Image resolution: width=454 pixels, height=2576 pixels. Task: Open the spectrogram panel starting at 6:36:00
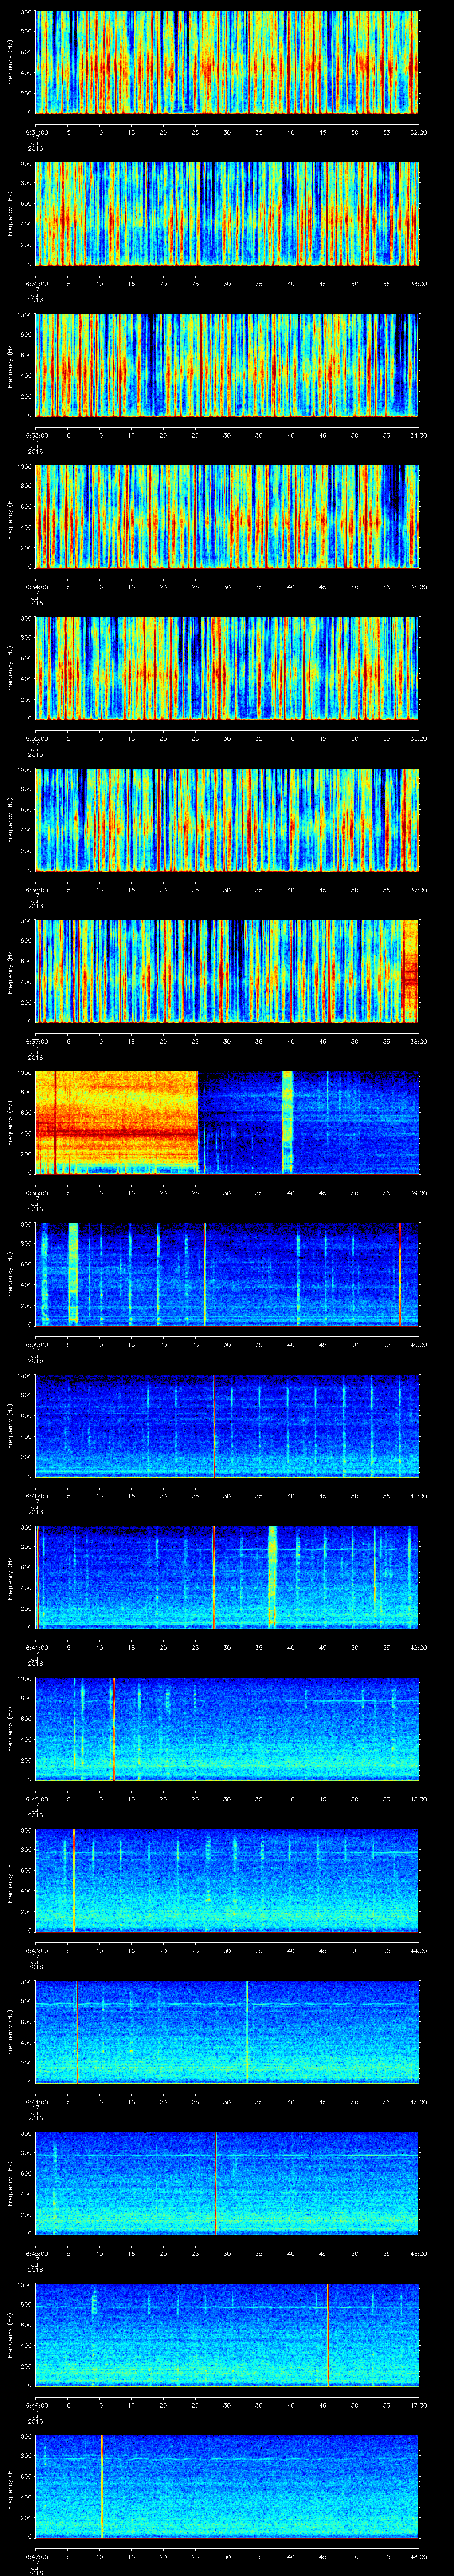click(227, 820)
